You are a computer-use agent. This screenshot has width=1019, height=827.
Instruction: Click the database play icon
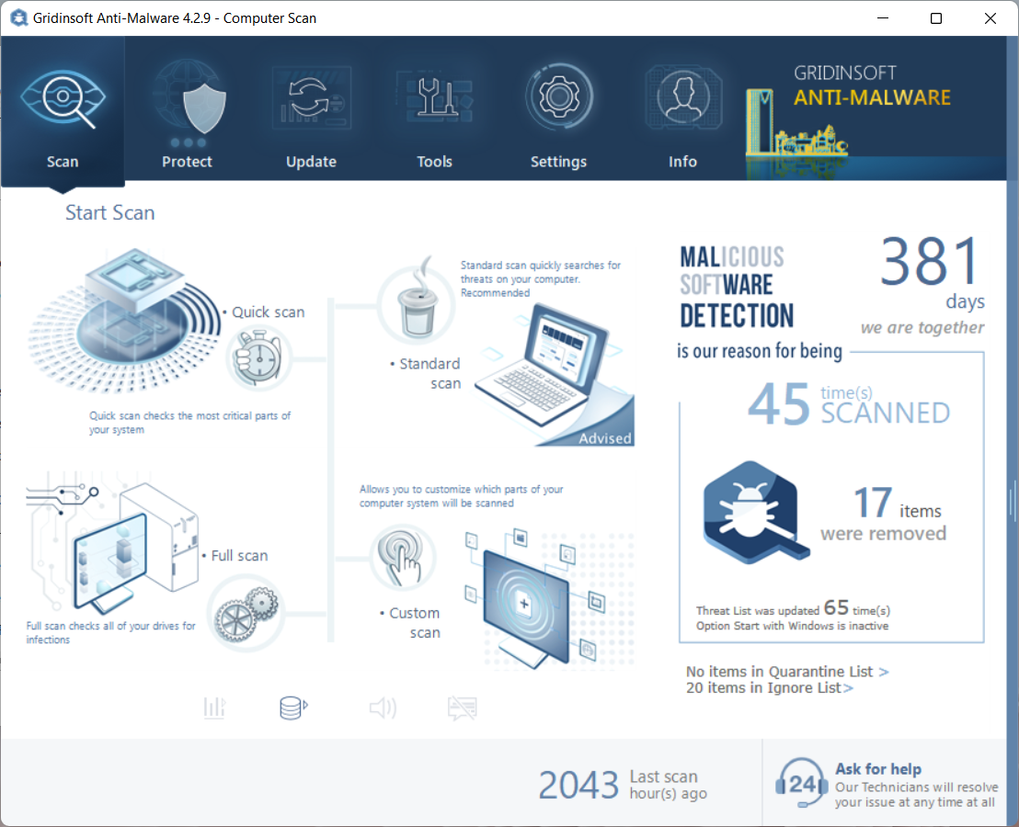(293, 708)
